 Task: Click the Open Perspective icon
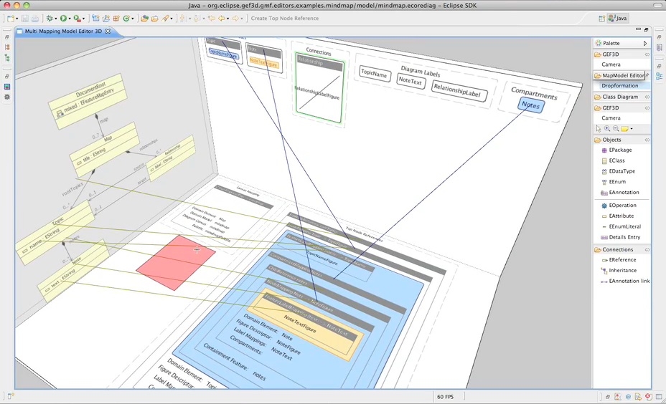click(602, 18)
